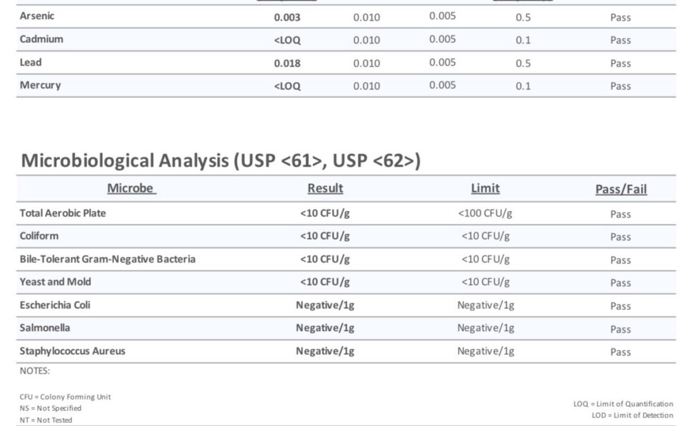682x426 pixels.
Task: Click the Arsenic result value 0.003
Action: [x=287, y=18]
